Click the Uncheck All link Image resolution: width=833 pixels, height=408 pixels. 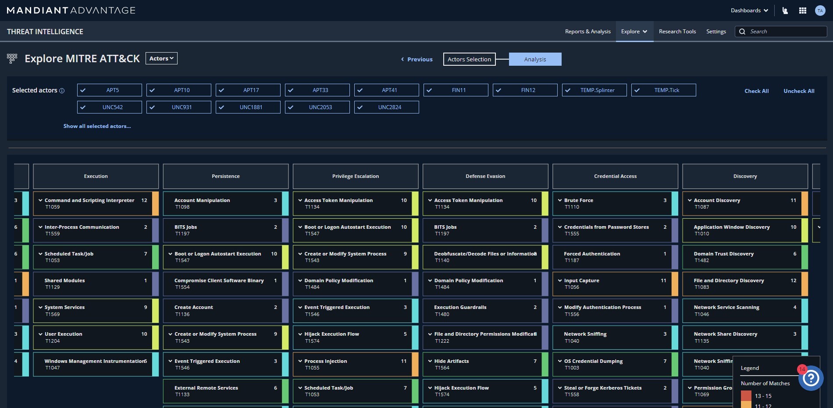(x=798, y=91)
